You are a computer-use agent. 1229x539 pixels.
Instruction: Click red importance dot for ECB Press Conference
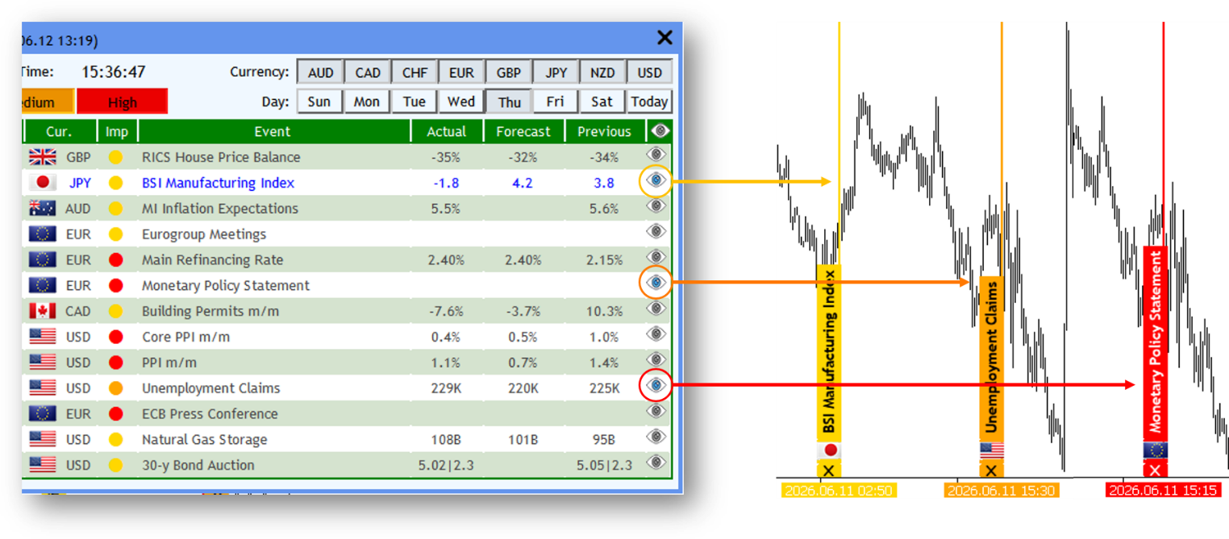coord(116,414)
